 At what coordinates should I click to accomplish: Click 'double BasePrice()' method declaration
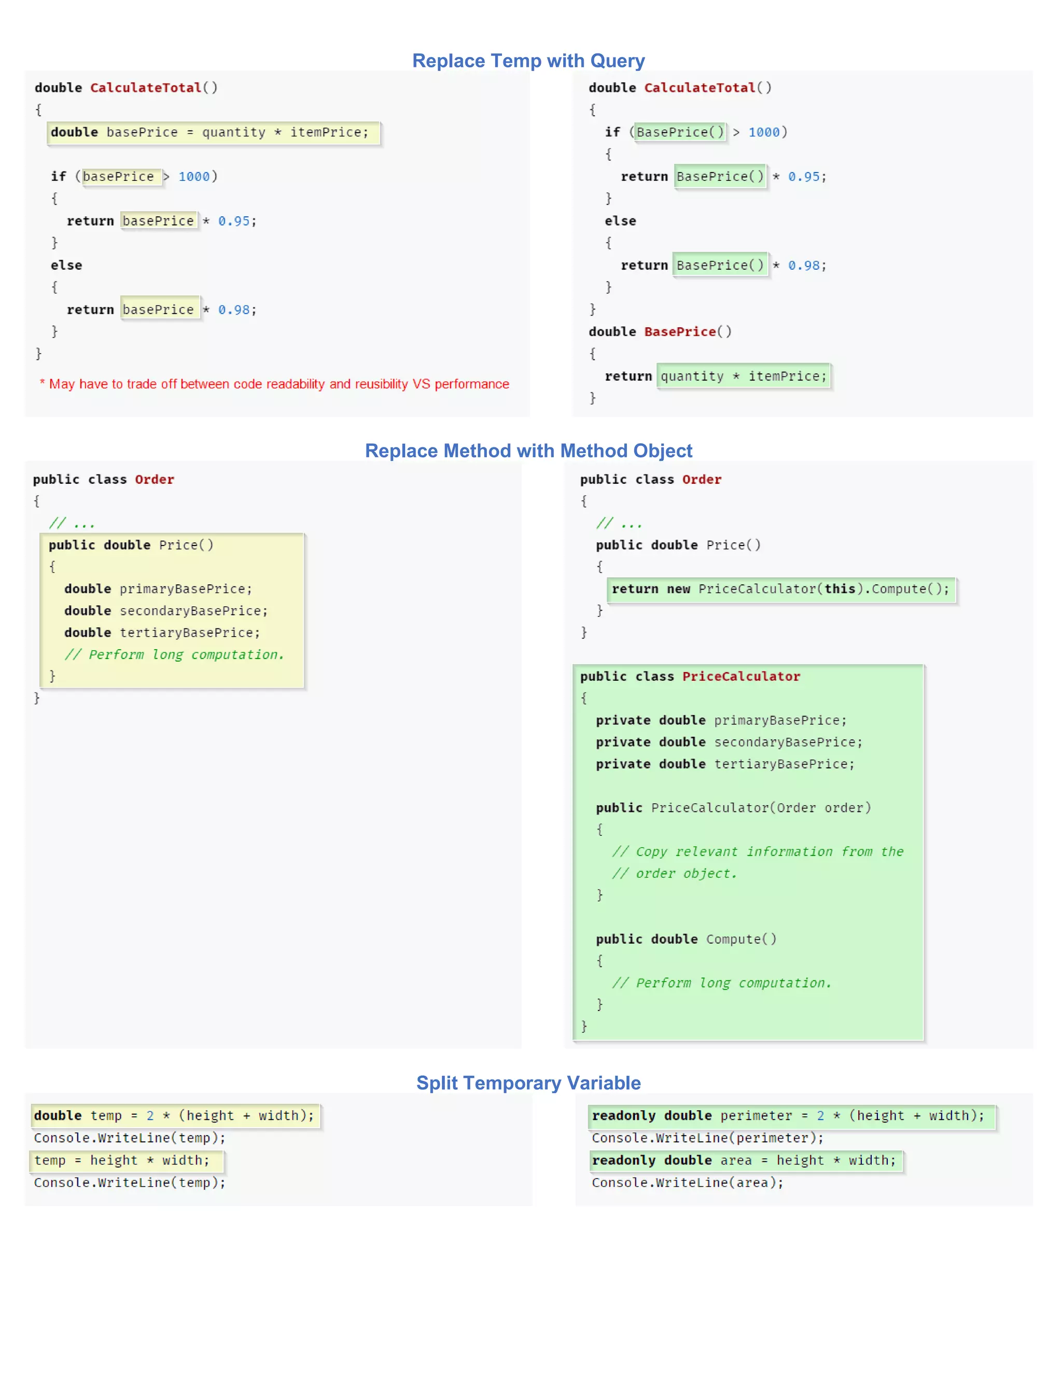(660, 331)
